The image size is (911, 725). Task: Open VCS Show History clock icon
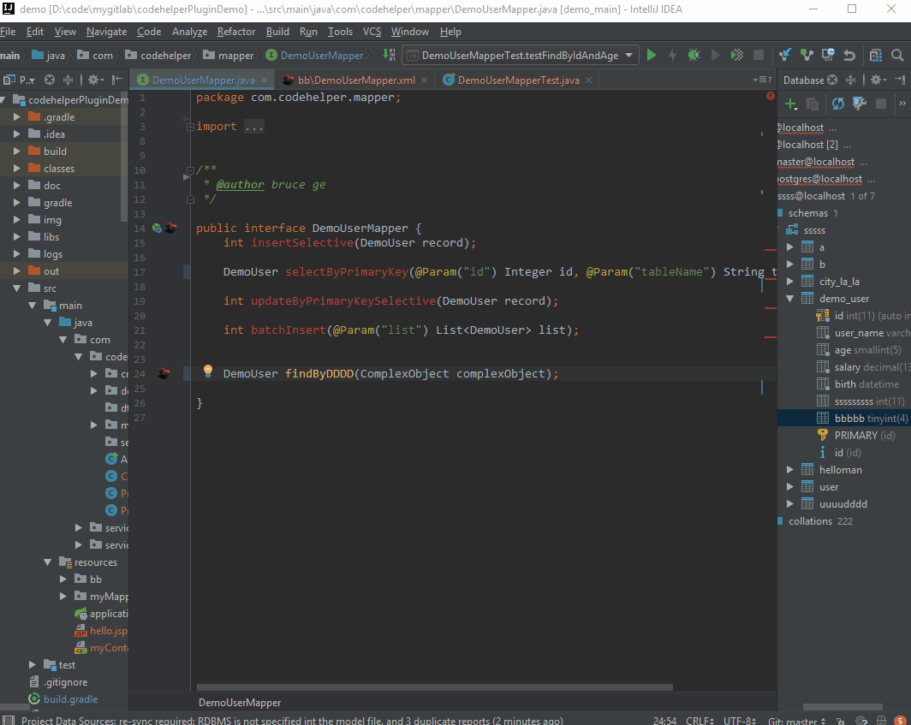pyautogui.click(x=828, y=55)
